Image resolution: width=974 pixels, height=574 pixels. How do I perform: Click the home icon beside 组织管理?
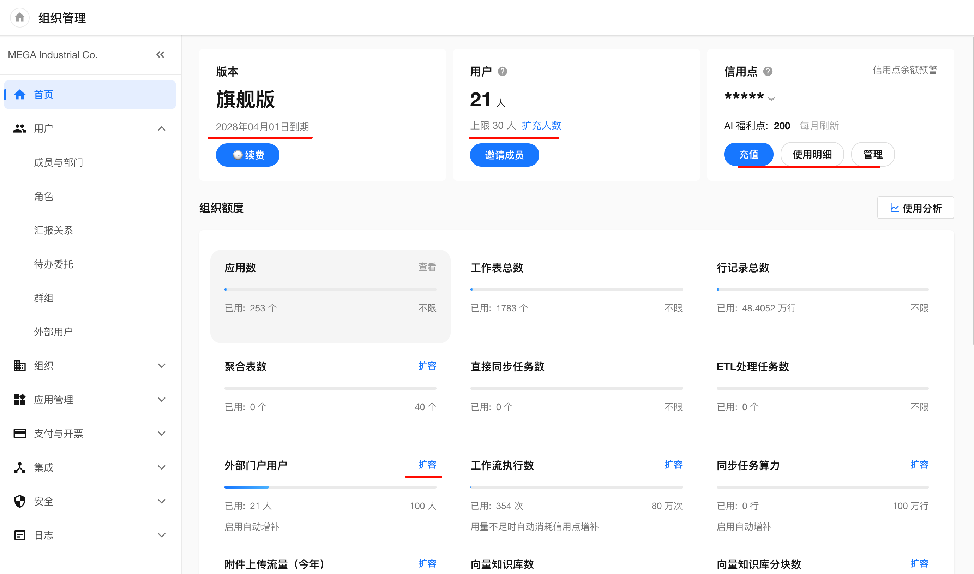(20, 17)
